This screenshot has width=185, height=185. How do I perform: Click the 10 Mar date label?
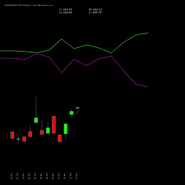59,176
